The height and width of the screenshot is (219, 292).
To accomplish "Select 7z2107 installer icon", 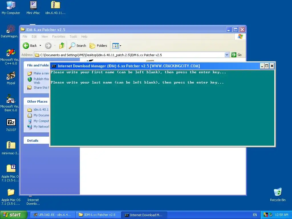I will click(11, 125).
